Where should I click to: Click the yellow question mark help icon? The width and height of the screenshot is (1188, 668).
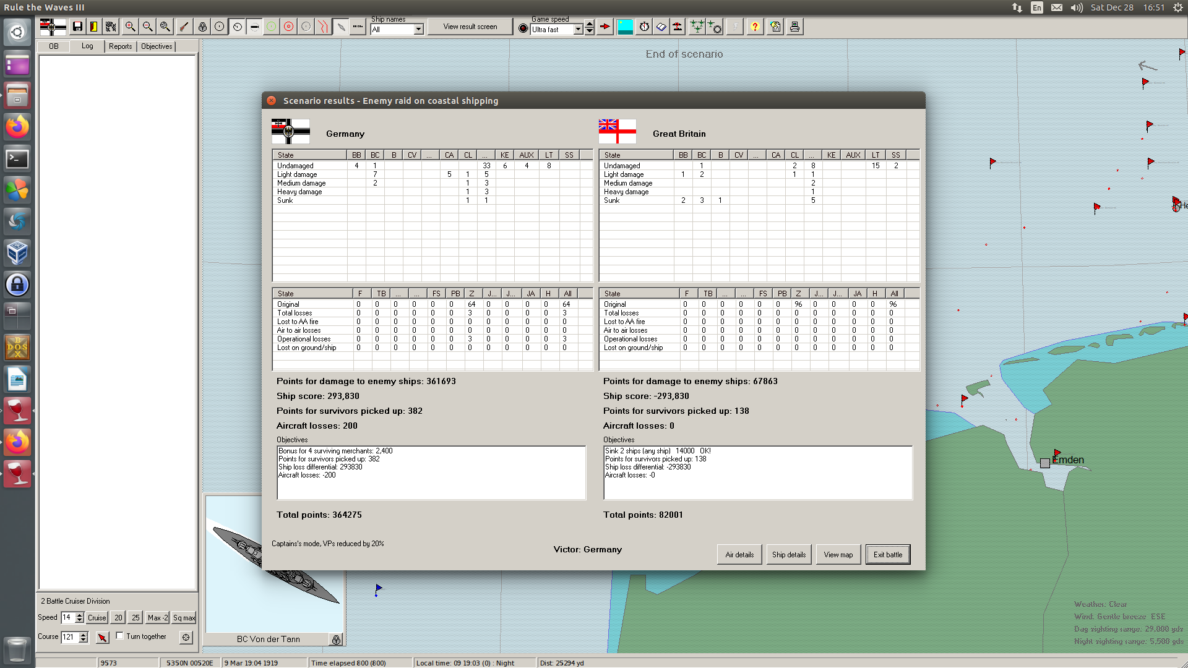pos(754,27)
